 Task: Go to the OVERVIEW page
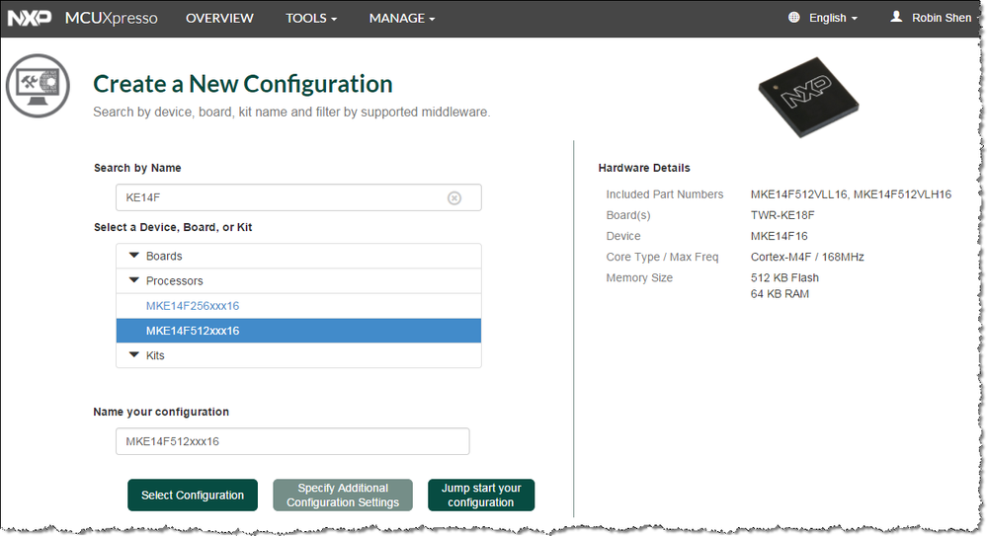(x=219, y=18)
